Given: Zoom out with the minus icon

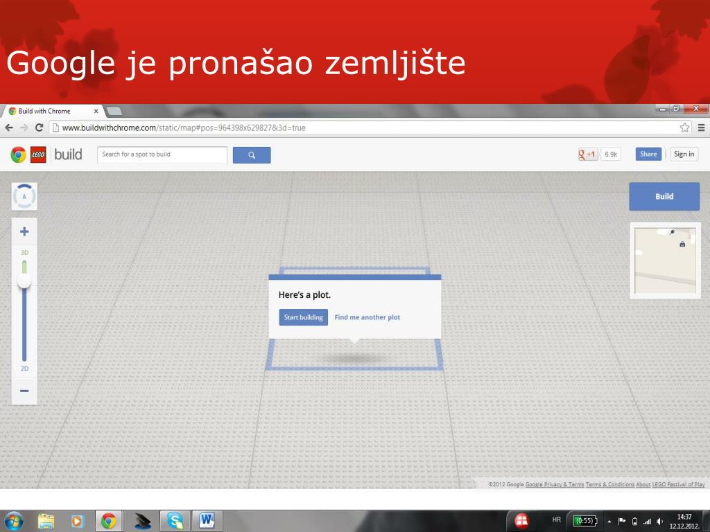Looking at the screenshot, I should click(x=24, y=391).
